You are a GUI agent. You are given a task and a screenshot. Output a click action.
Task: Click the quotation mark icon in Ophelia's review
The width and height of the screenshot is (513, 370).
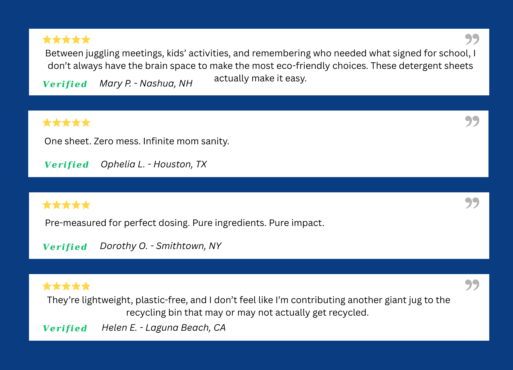click(x=472, y=121)
